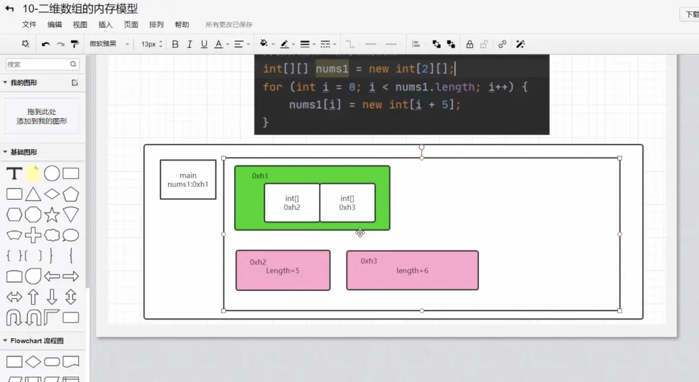Click the edit icon next to 我的图形
699x382 pixels.
click(x=75, y=82)
